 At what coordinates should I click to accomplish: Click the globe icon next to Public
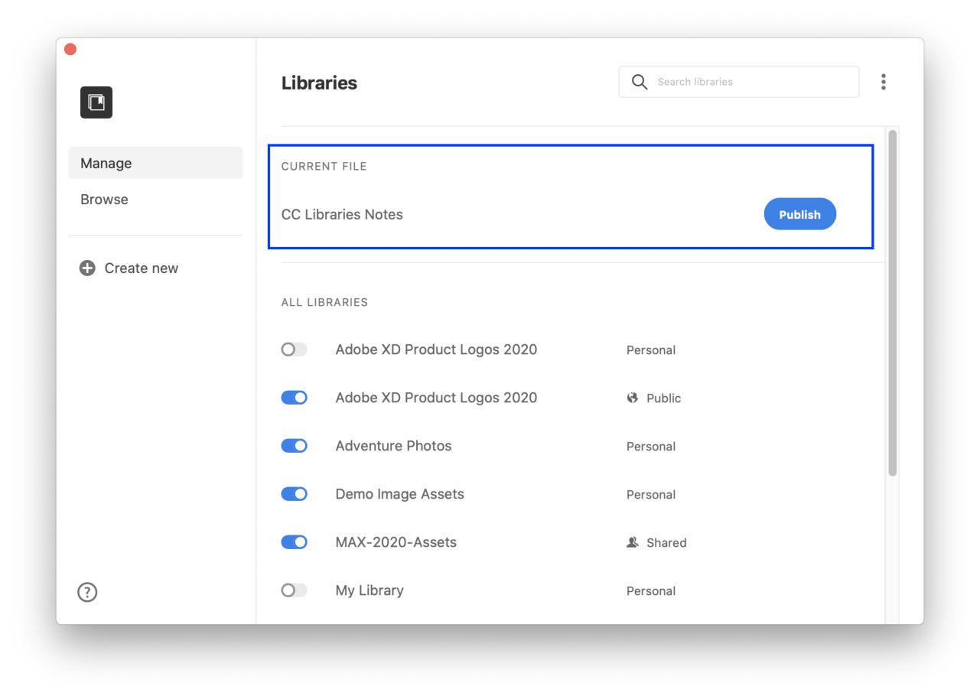pos(632,398)
